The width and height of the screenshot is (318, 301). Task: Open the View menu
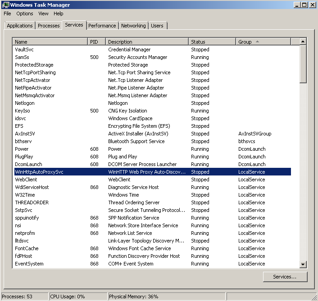[43, 13]
